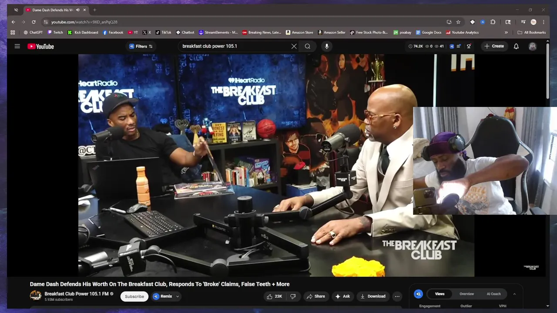This screenshot has height=313, width=557.
Task: Open the ChatGPT bookmark
Action: [x=33, y=32]
